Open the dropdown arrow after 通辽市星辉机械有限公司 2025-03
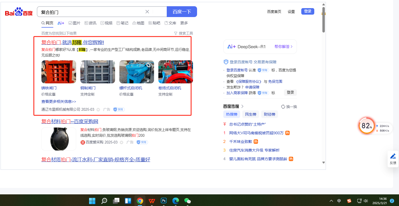 click(98, 110)
